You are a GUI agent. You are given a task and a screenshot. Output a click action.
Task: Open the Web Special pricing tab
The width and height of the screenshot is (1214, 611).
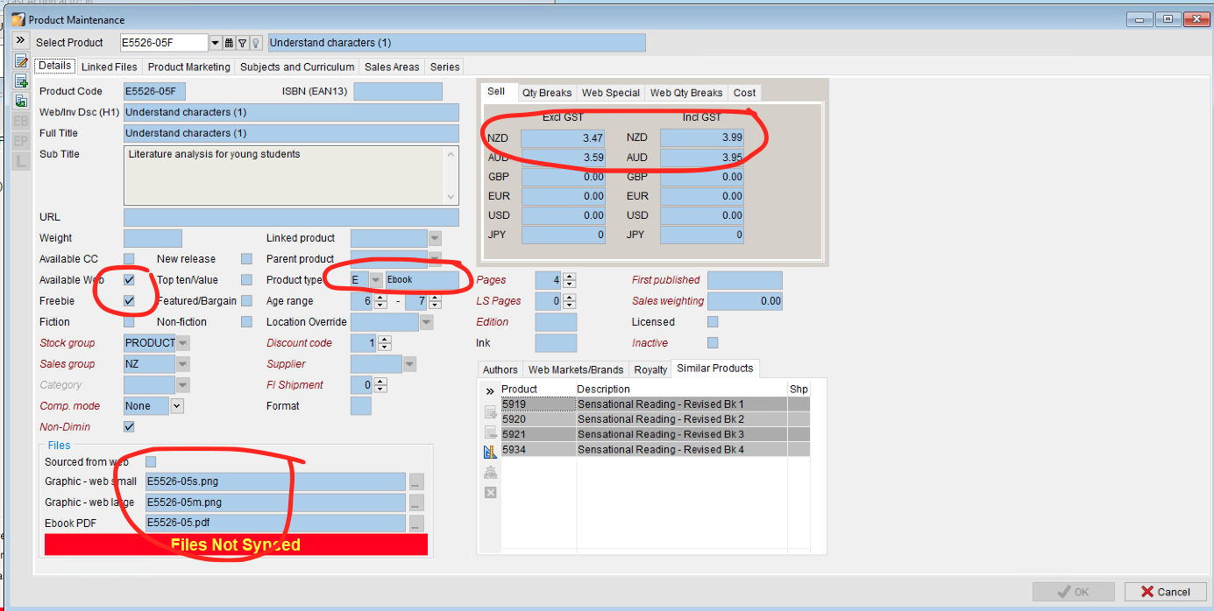coord(611,93)
